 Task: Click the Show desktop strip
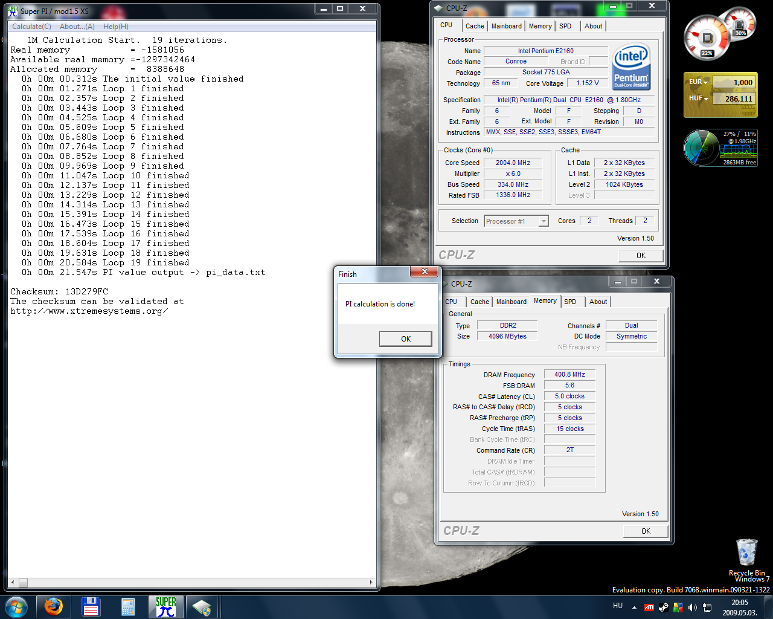[768, 608]
